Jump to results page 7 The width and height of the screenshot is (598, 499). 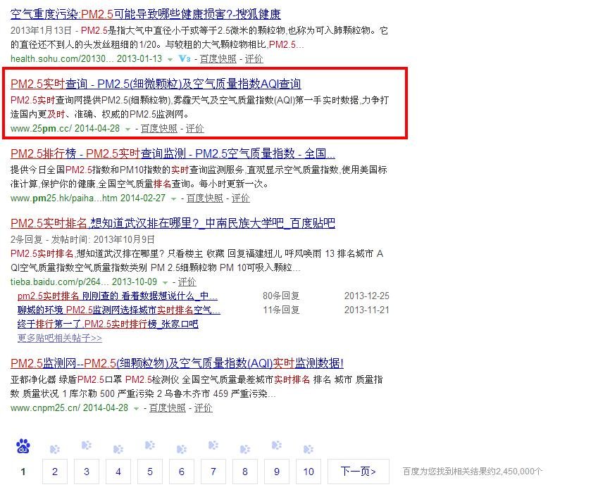pos(213,472)
